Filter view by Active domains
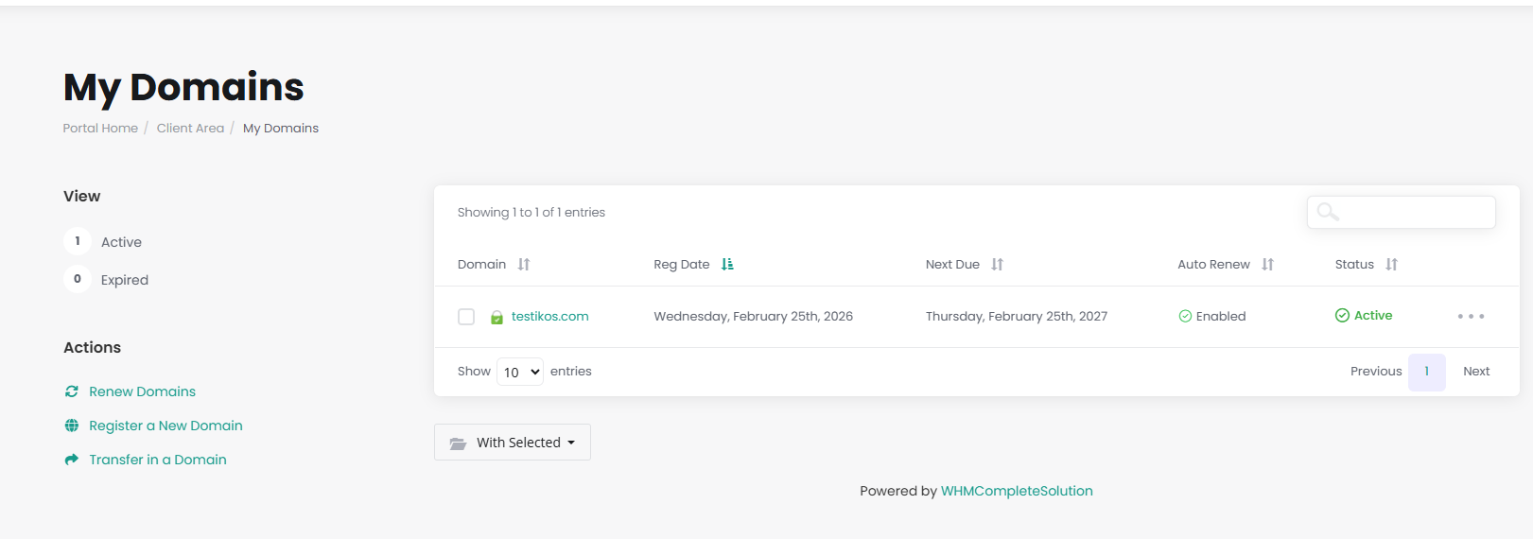 pyautogui.click(x=121, y=242)
